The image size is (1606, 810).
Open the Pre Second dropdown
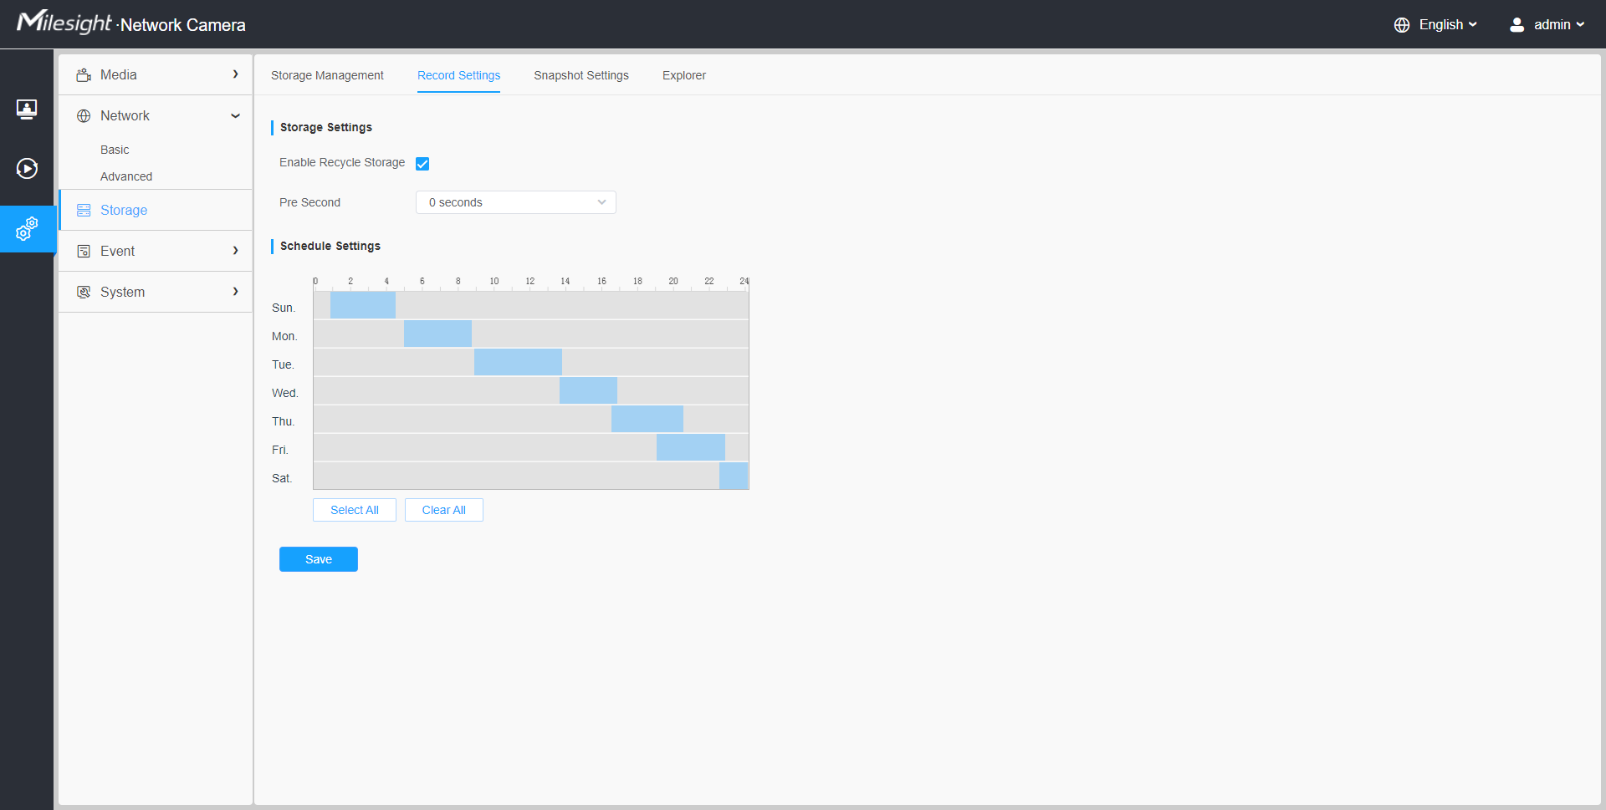[x=515, y=202]
